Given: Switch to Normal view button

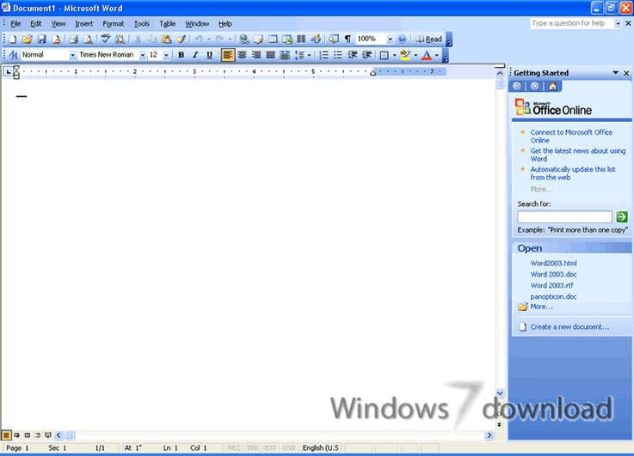Looking at the screenshot, I should click(6, 435).
